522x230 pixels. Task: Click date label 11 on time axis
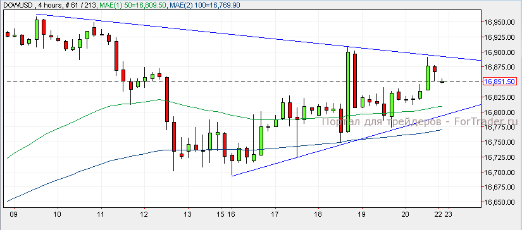(x=101, y=215)
